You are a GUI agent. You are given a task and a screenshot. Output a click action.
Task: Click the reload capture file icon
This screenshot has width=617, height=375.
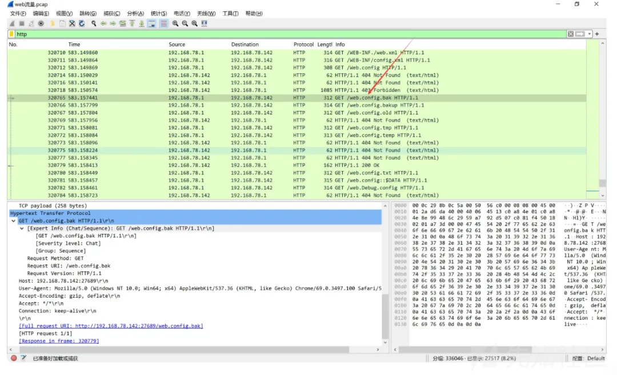(82, 23)
